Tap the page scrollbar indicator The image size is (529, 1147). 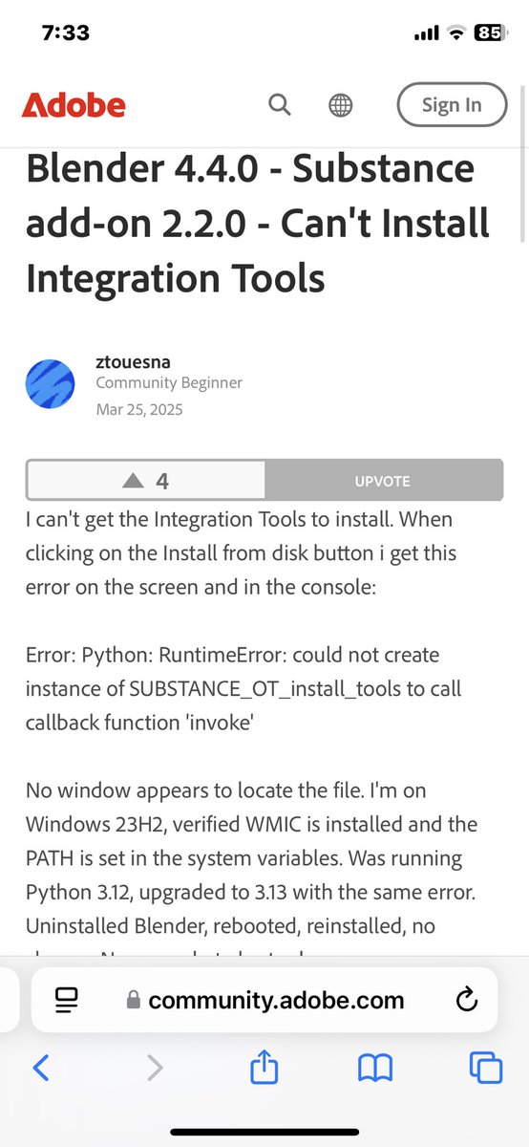click(x=522, y=162)
